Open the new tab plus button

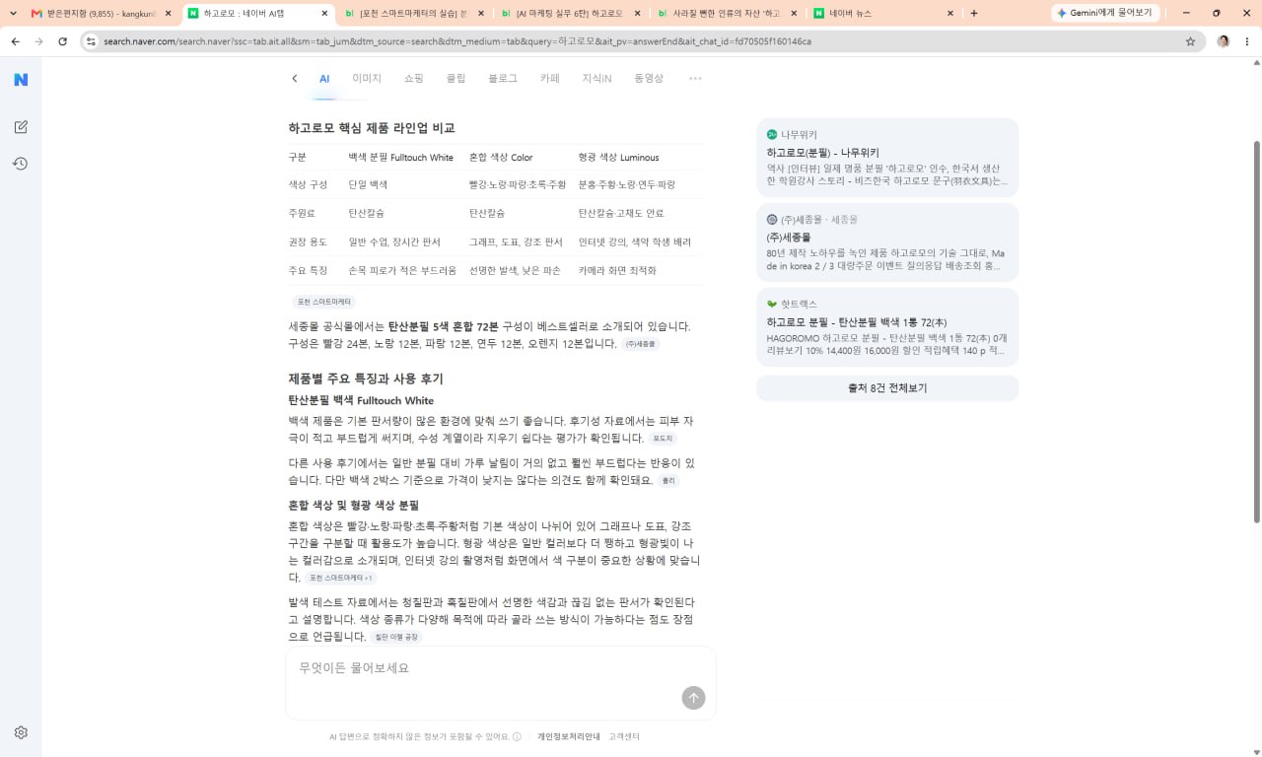tap(974, 14)
